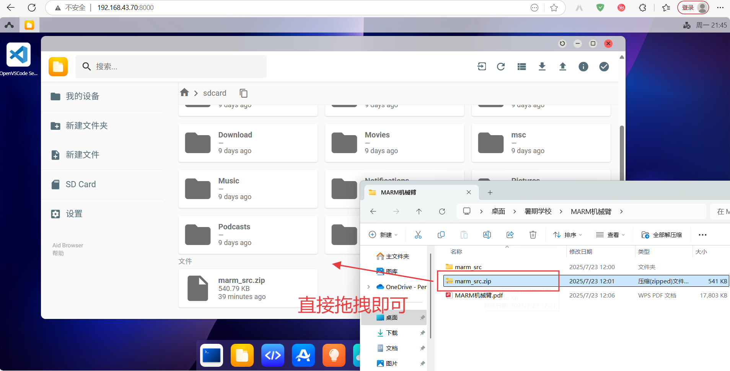
Task: Refresh the sdcard file listing
Action: click(x=500, y=67)
